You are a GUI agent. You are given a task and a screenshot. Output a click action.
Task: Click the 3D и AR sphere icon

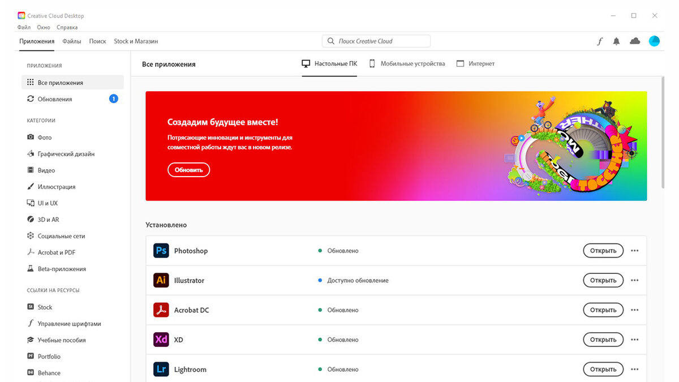click(31, 220)
